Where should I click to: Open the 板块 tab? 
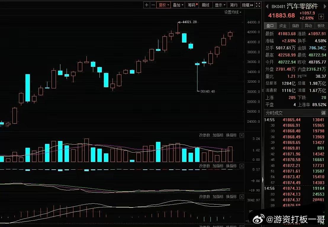(321, 26)
